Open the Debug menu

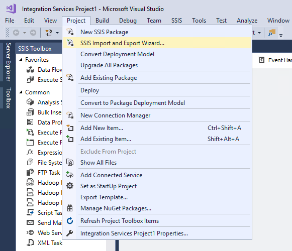pos(128,21)
